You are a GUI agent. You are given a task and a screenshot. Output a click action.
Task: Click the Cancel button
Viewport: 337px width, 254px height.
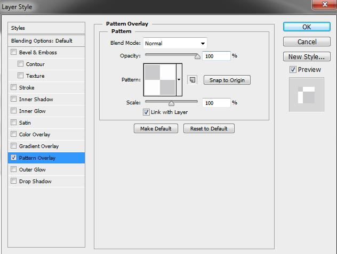coord(307,42)
